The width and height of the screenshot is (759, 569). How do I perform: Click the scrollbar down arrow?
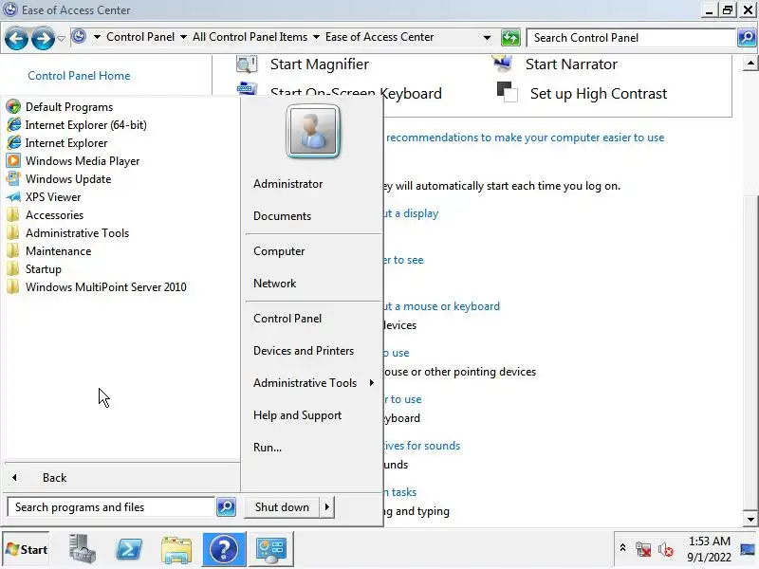[x=750, y=519]
